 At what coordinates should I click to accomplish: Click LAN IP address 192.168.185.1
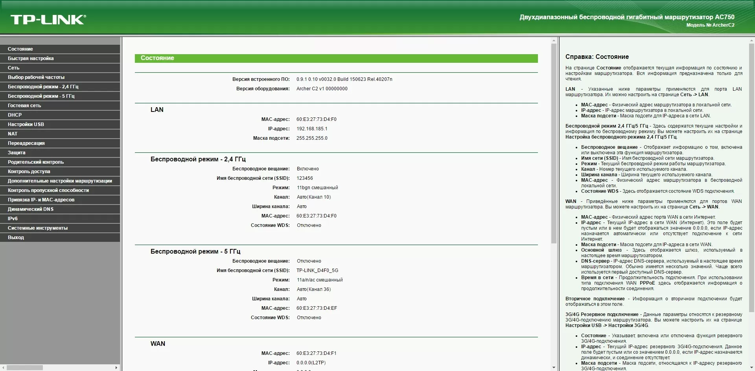312,129
